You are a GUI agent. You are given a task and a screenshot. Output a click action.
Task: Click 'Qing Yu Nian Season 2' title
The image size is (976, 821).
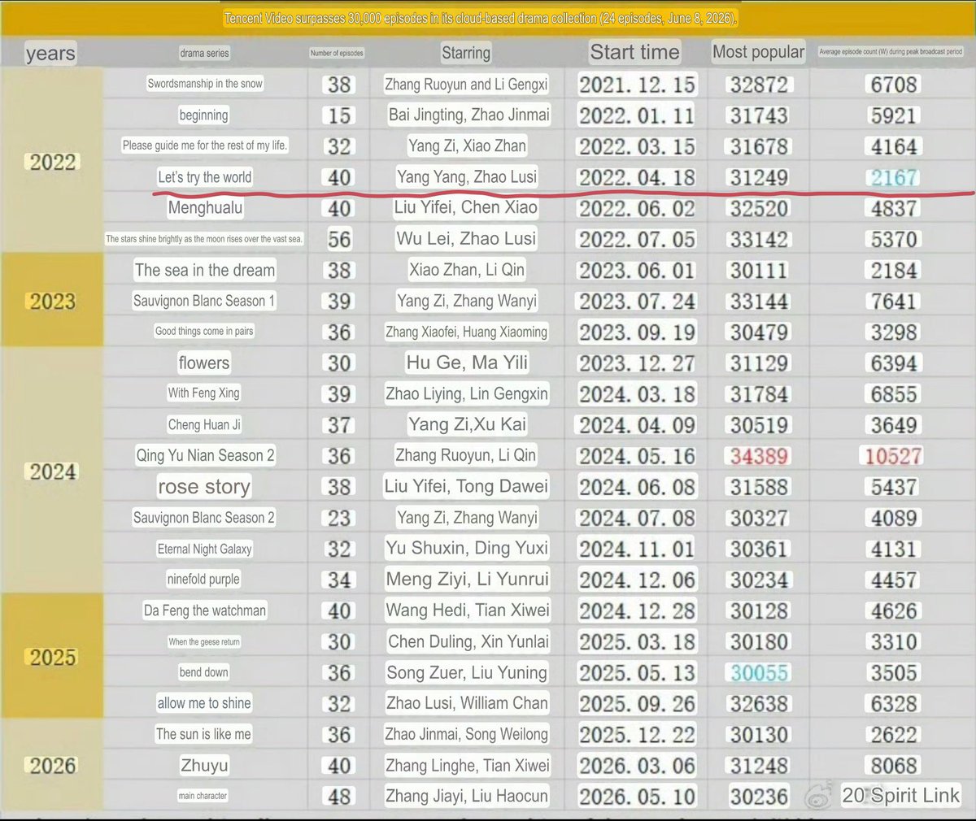(205, 455)
